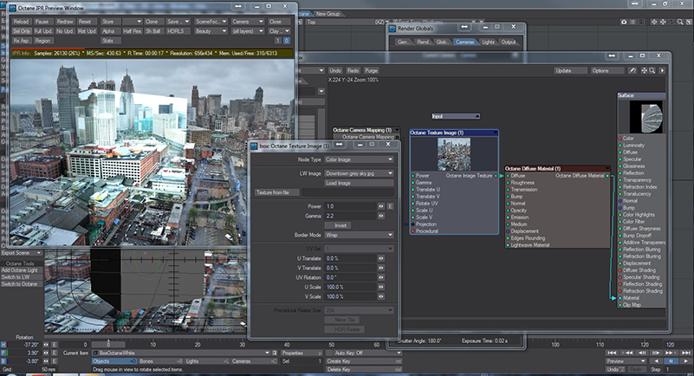The width and height of the screenshot is (694, 376).
Task: Switch to the Cameras tab in Render Globals
Action: [x=464, y=42]
